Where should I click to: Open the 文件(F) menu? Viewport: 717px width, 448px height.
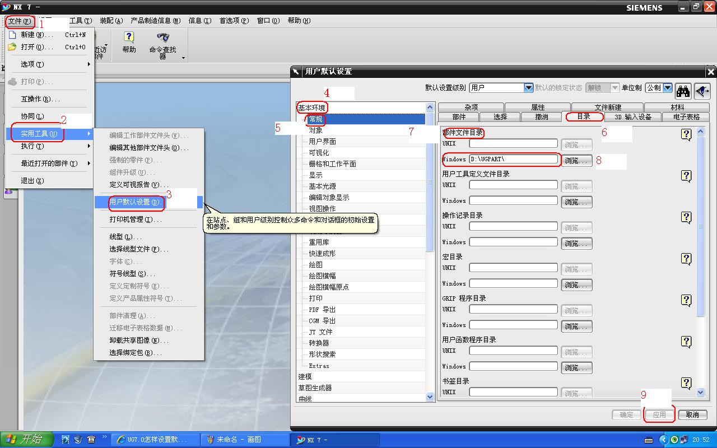tap(20, 21)
